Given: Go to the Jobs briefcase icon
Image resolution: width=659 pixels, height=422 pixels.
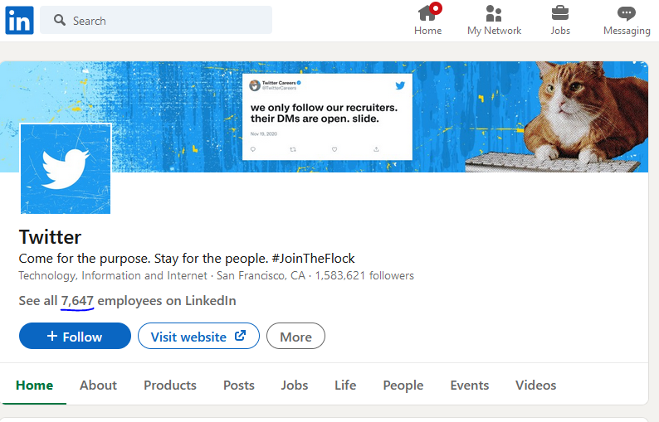Looking at the screenshot, I should click(x=560, y=13).
